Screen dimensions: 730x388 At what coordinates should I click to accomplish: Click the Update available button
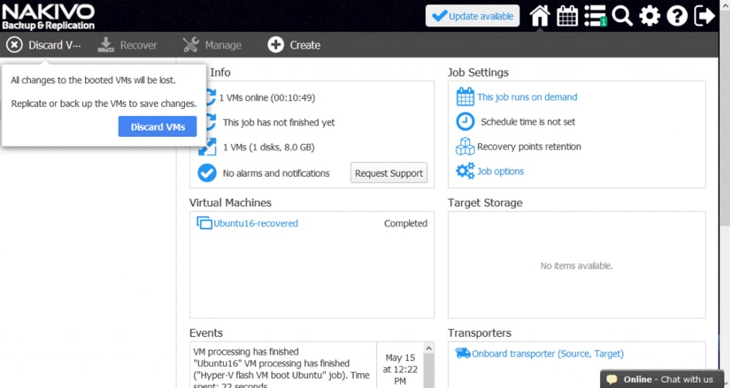coord(472,16)
